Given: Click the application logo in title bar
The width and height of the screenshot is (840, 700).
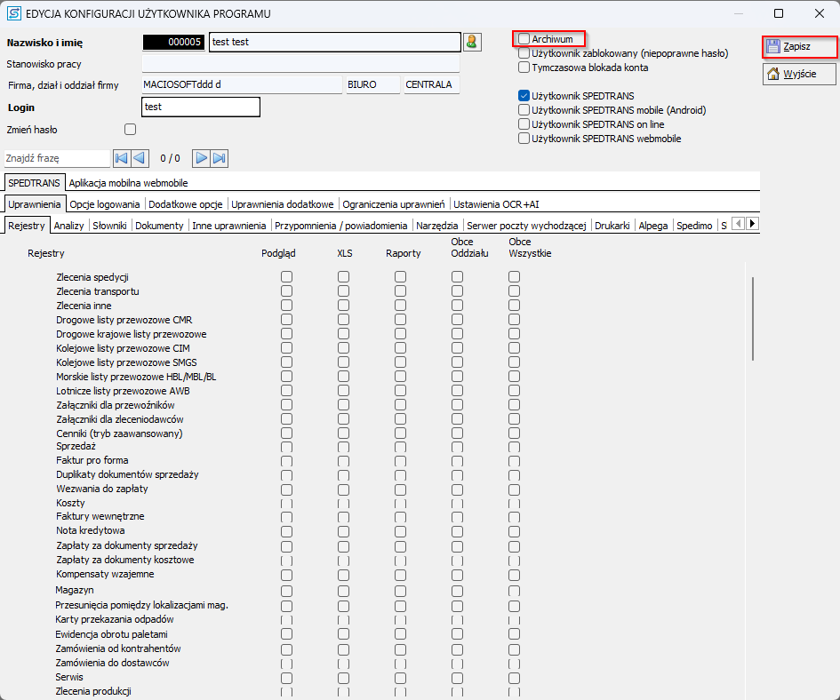Looking at the screenshot, I should (14, 13).
